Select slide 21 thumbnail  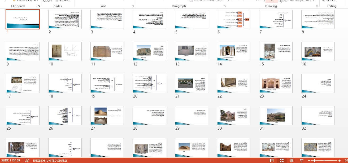192,83
